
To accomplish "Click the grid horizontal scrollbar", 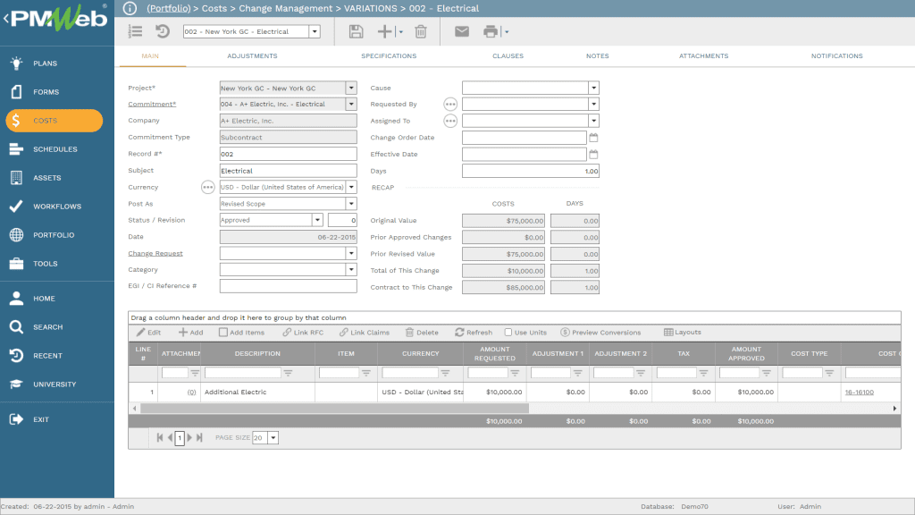I will point(334,409).
